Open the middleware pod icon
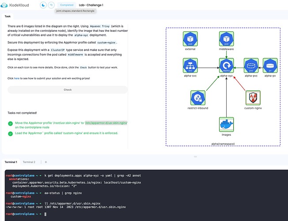The width and height of the screenshot is (288, 221). tap(226, 39)
